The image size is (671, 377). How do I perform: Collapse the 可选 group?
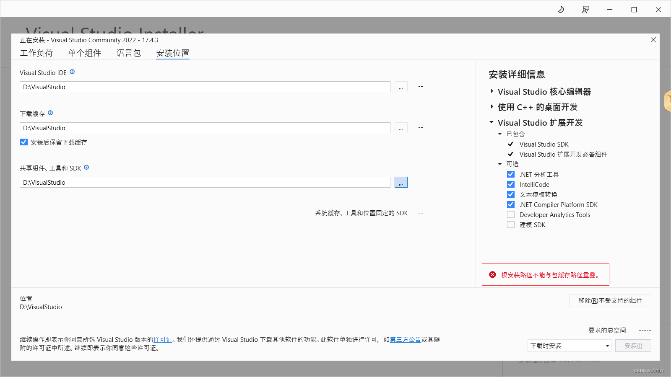pyautogui.click(x=500, y=164)
